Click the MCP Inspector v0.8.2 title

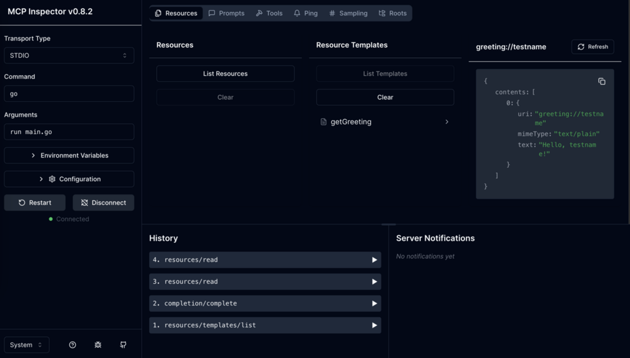pos(50,11)
